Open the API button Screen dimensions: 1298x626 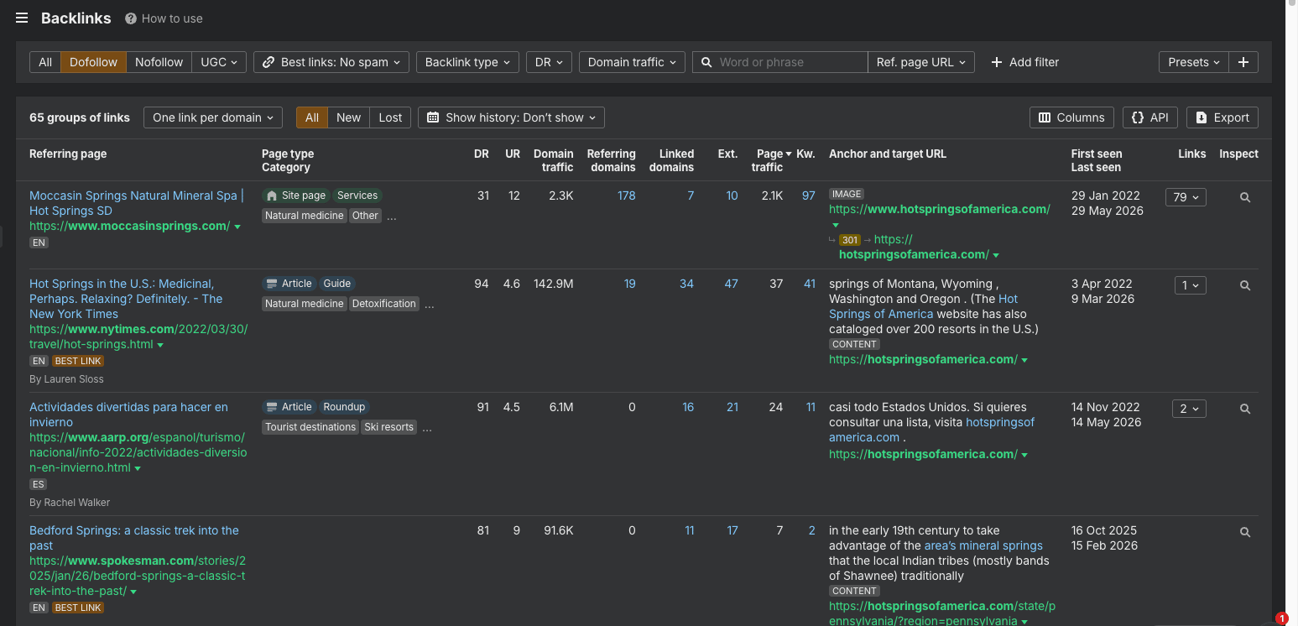[x=1150, y=117]
